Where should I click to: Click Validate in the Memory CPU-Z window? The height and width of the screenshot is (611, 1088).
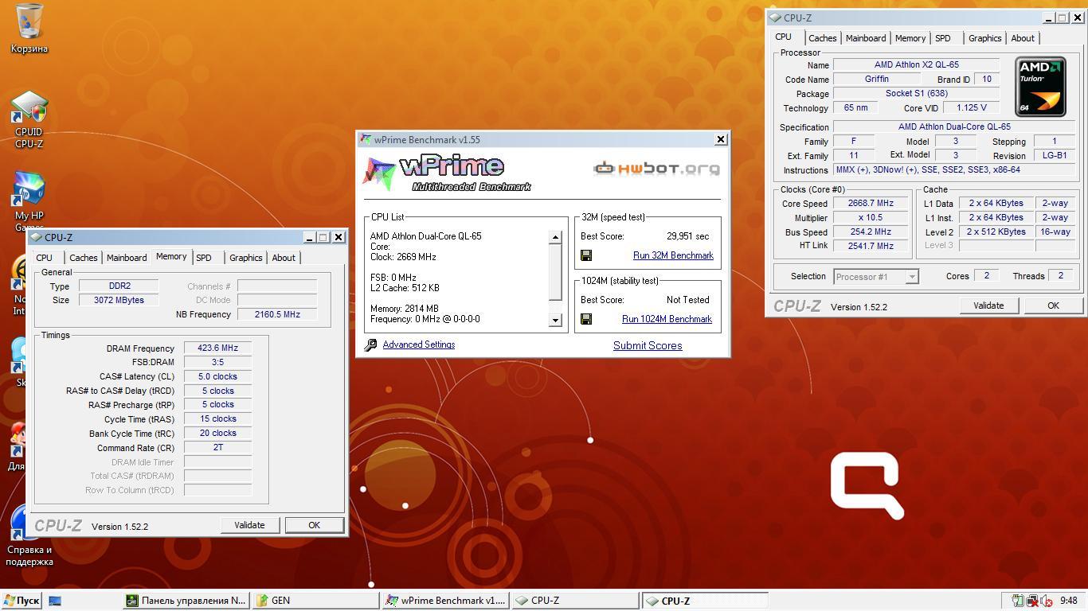tap(249, 525)
